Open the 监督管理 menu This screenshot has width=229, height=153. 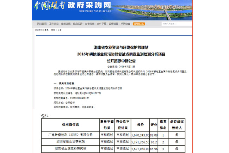[x=113, y=24]
